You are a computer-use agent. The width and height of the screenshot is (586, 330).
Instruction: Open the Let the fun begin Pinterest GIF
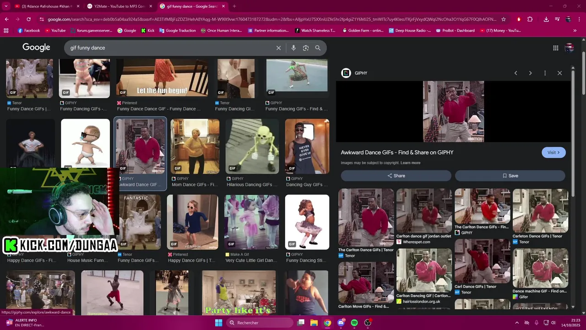tap(162, 78)
